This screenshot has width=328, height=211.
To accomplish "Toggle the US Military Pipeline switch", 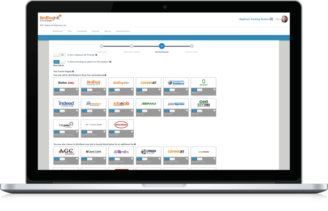I will [87, 132].
